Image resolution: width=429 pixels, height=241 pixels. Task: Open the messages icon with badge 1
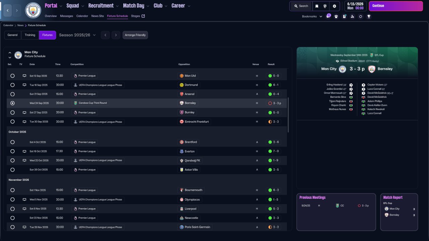(x=328, y=16)
